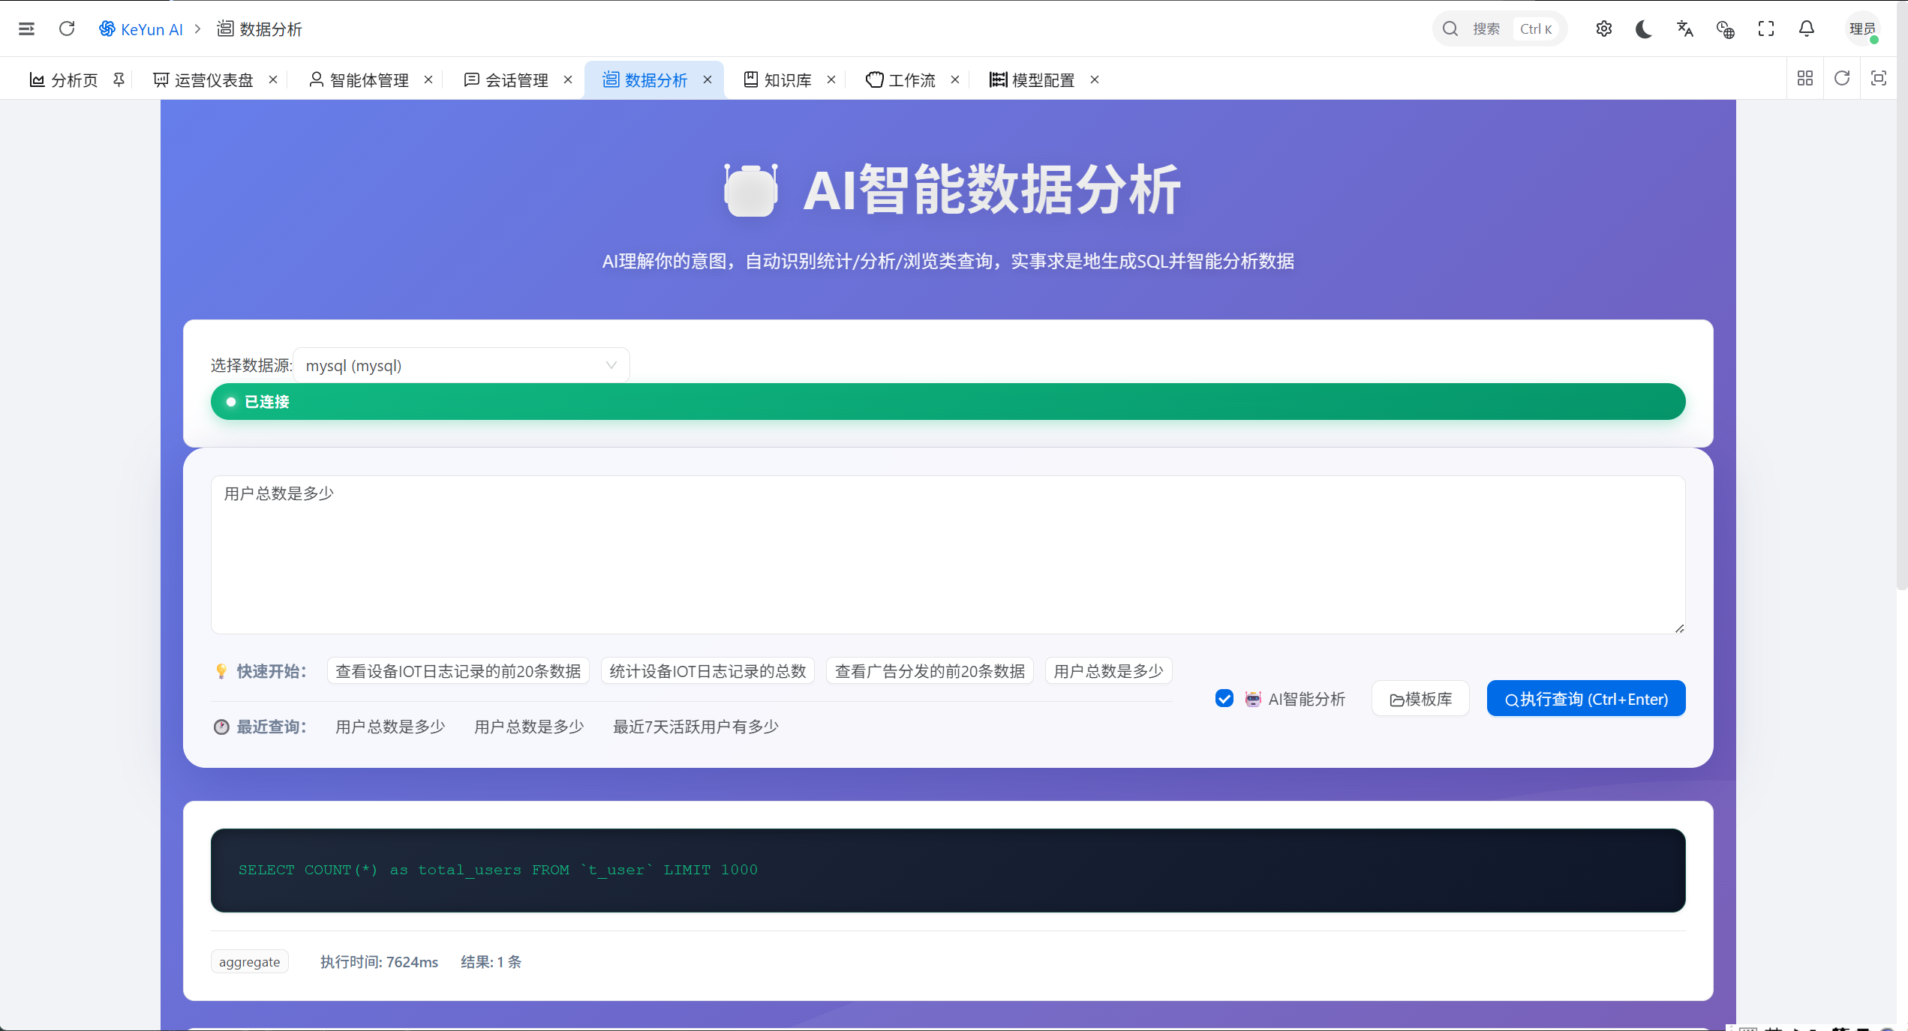Click 执行查询 (Ctrl+Enter) button
This screenshot has height=1031, width=1908.
click(1586, 699)
